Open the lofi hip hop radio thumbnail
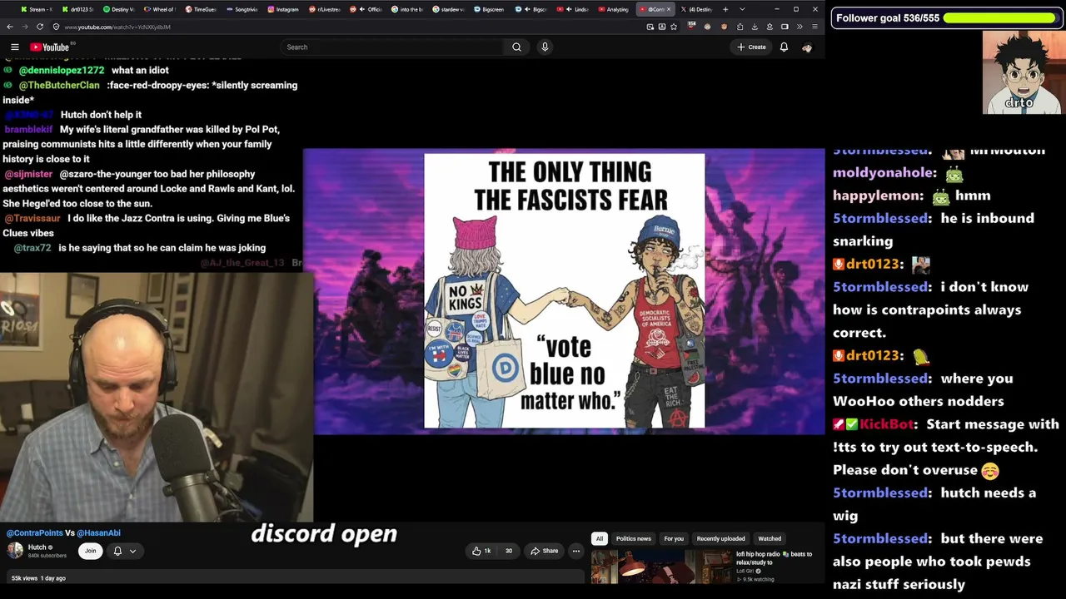The width and height of the screenshot is (1066, 599). [663, 567]
